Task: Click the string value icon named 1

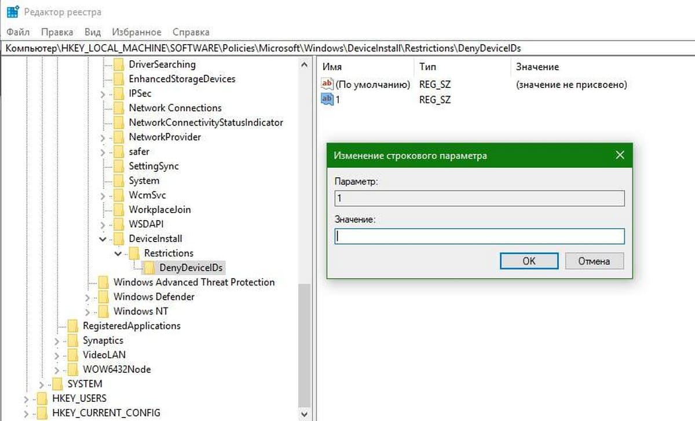Action: [x=328, y=99]
